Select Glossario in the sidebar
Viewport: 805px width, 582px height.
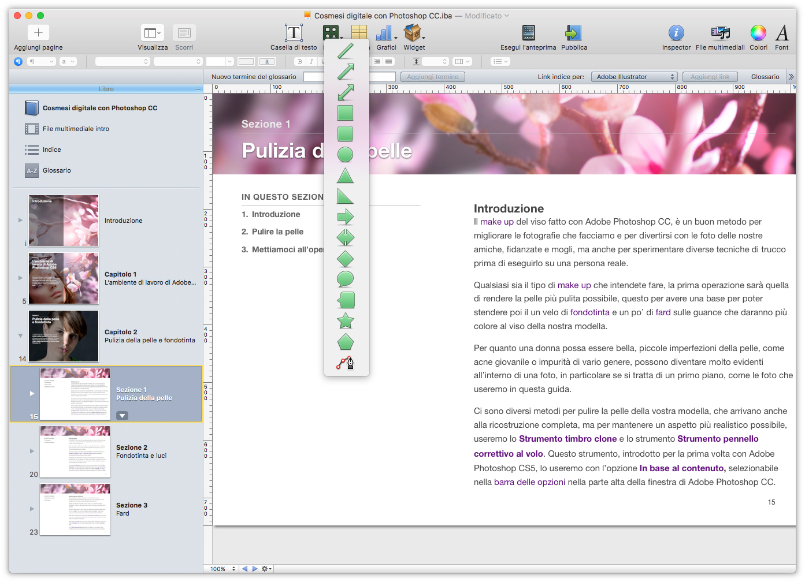click(57, 170)
